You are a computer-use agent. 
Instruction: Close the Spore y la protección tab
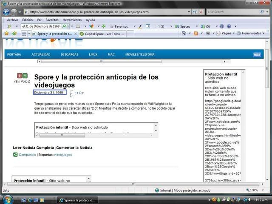point(76,34)
